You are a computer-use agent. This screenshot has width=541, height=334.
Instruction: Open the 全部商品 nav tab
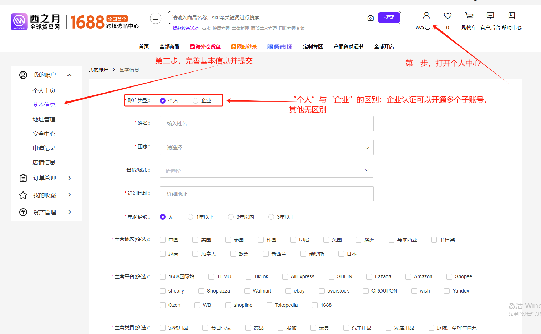[x=170, y=46]
